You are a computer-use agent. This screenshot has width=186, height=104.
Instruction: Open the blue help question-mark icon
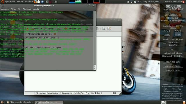click(x=42, y=2)
